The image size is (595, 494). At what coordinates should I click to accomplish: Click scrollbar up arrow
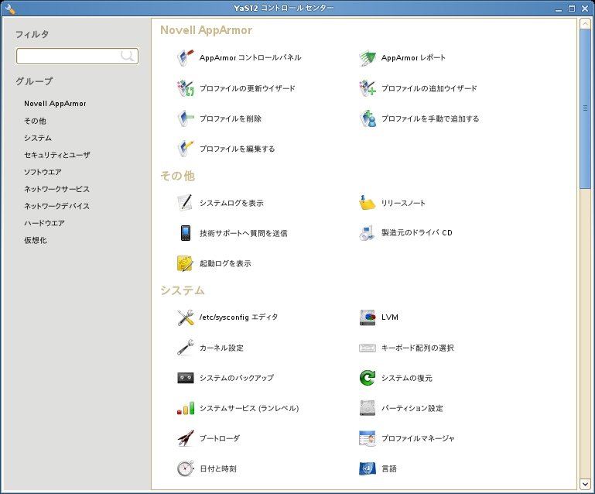pos(585,23)
